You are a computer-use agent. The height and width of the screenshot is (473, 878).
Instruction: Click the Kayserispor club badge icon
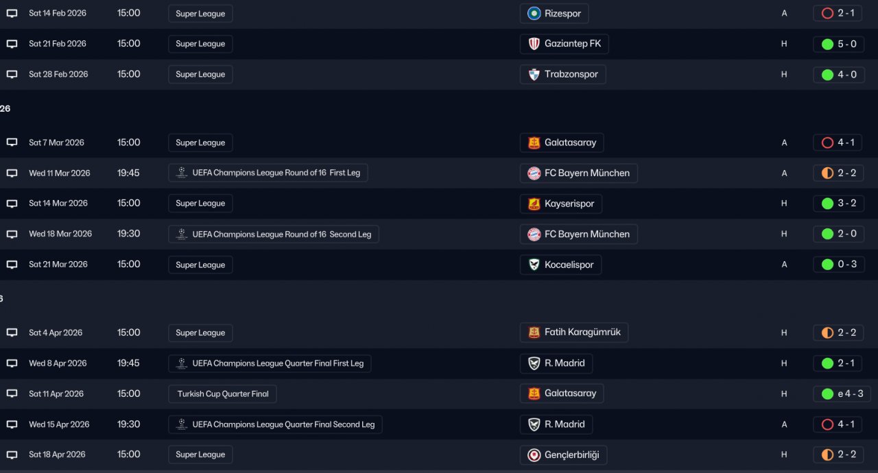click(534, 204)
